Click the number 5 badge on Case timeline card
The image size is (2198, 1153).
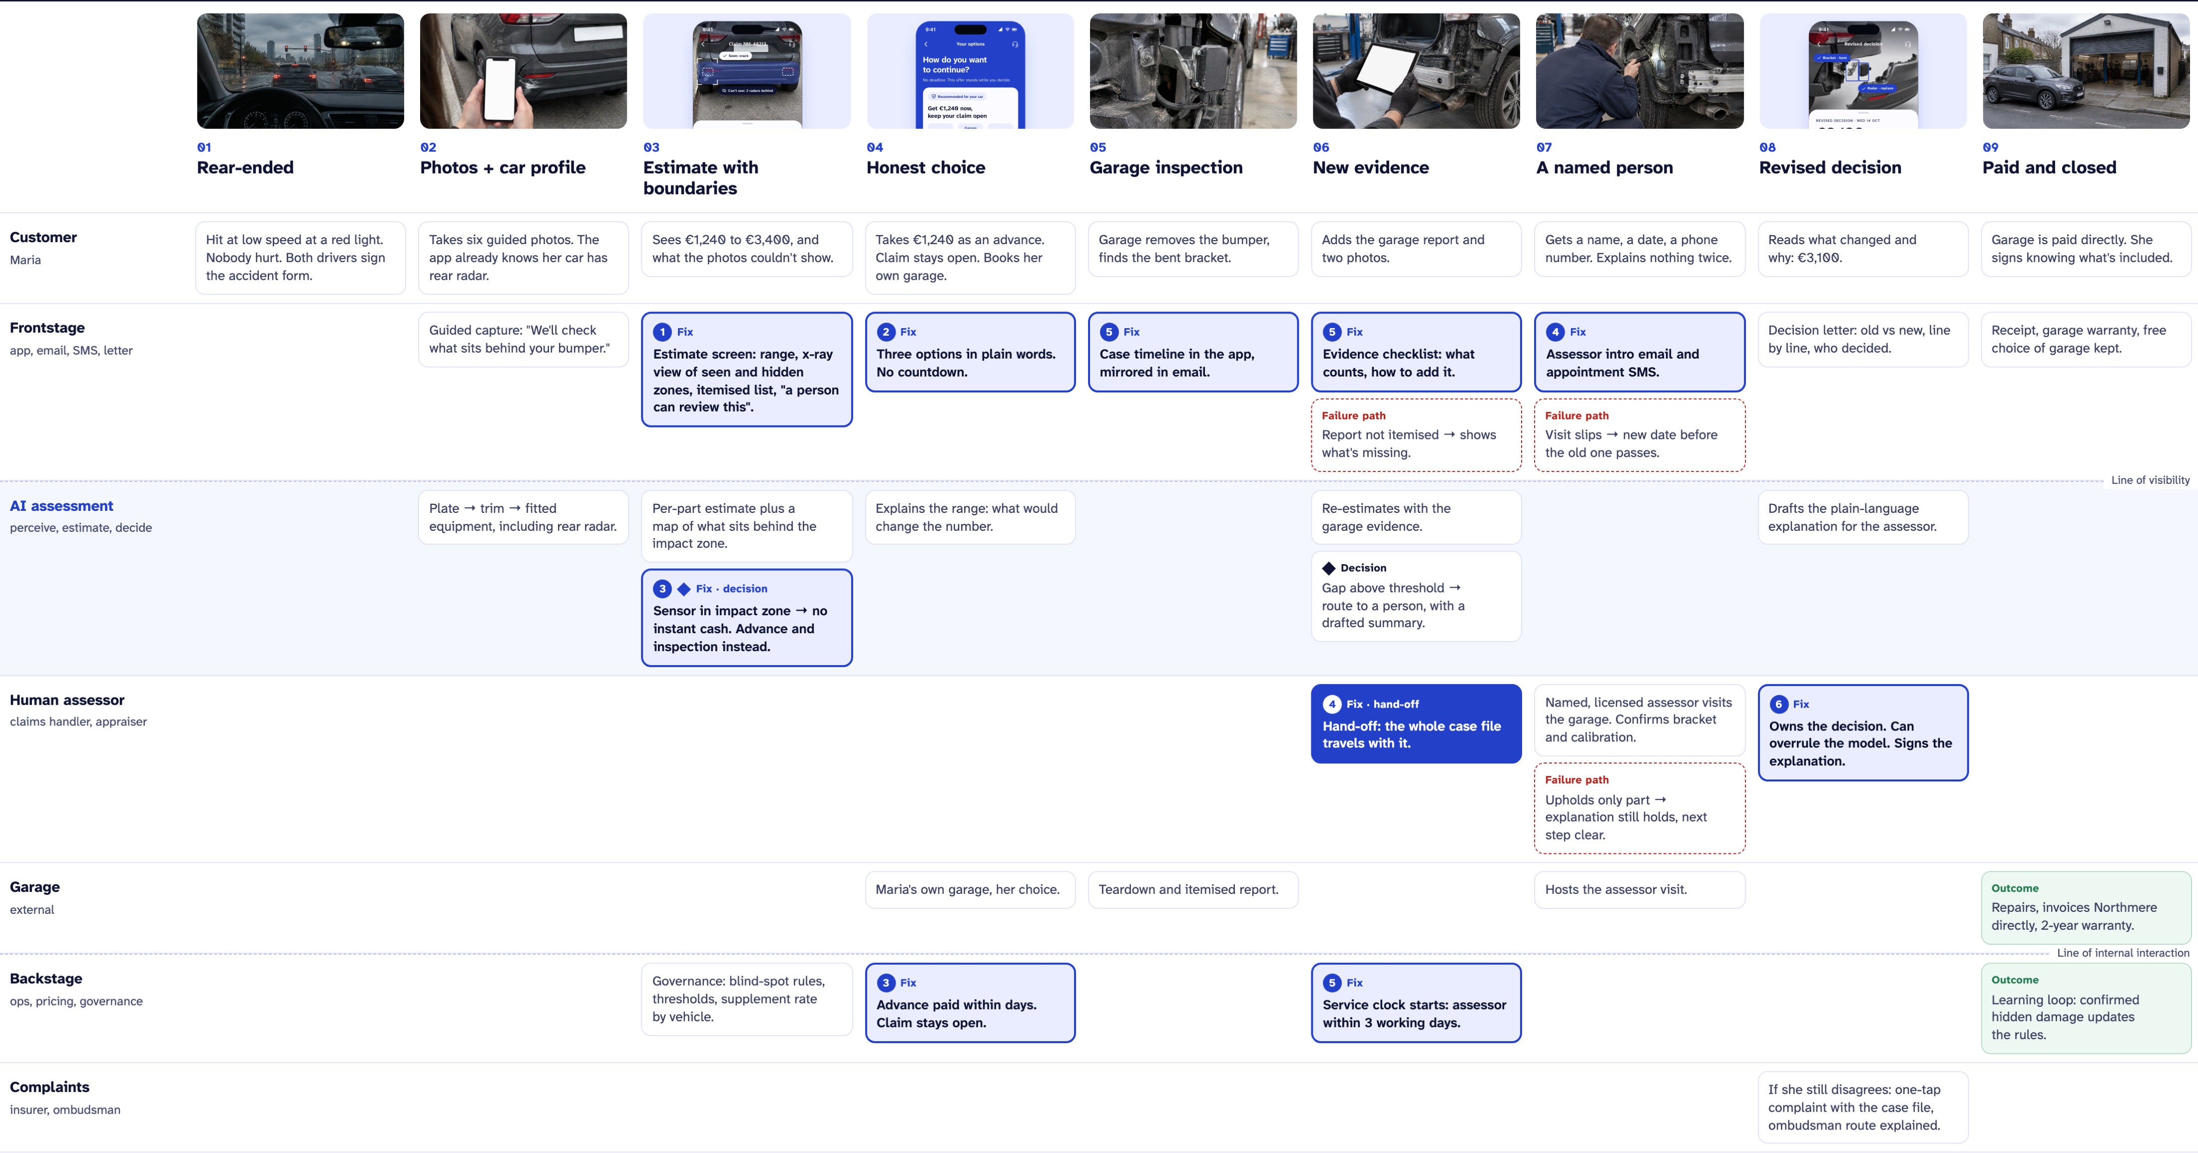tap(1109, 332)
